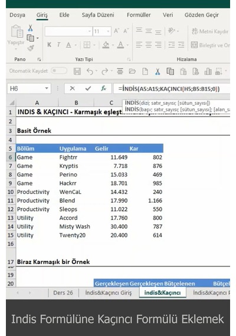Expand the Yazı Tipi dialog launcher
The width and height of the screenshot is (236, 336).
click(x=129, y=60)
